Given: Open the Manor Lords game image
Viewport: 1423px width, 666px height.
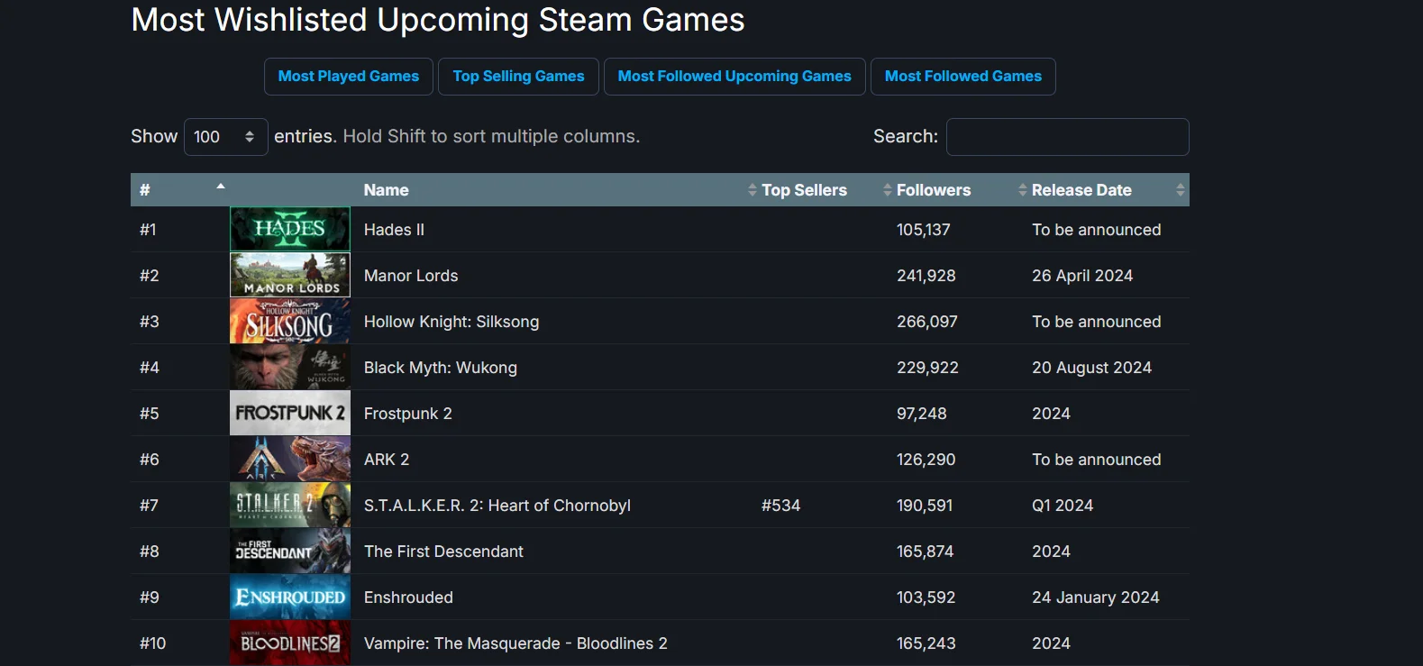Looking at the screenshot, I should pyautogui.click(x=289, y=275).
